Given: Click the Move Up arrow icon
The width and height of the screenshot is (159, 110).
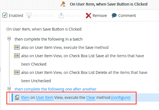Looking at the screenshot, I should [61, 16].
